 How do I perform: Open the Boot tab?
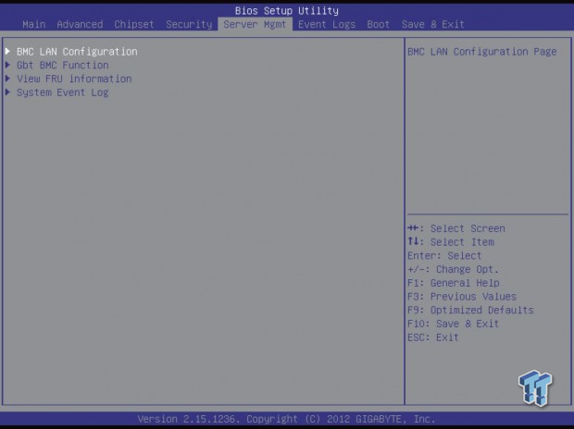(x=378, y=25)
